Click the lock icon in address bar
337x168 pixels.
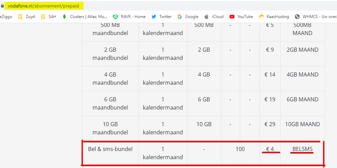coord(2,6)
